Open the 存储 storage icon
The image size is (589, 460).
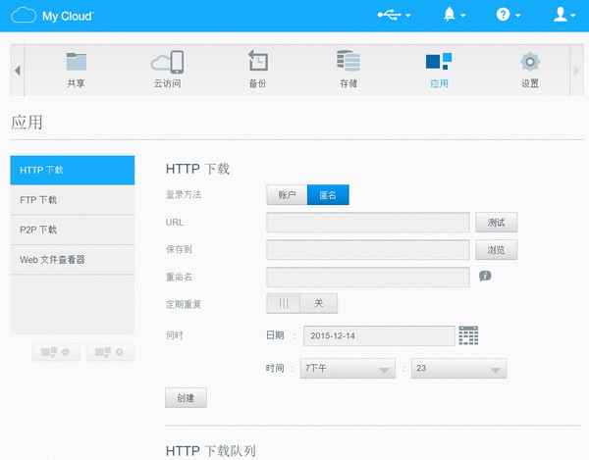point(348,62)
